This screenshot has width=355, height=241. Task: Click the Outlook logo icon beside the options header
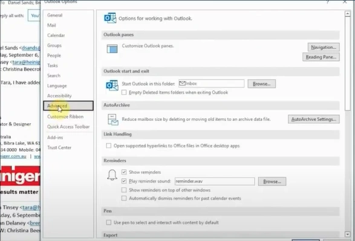(x=110, y=18)
